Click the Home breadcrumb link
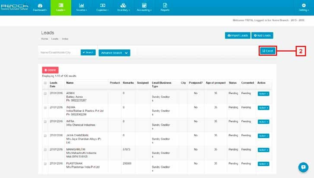 click(45, 38)
